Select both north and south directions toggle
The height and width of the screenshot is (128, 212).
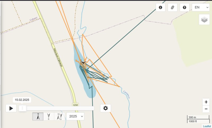click(x=59, y=116)
